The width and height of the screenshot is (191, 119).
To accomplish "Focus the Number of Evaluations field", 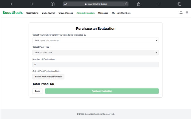I will point(95,65).
